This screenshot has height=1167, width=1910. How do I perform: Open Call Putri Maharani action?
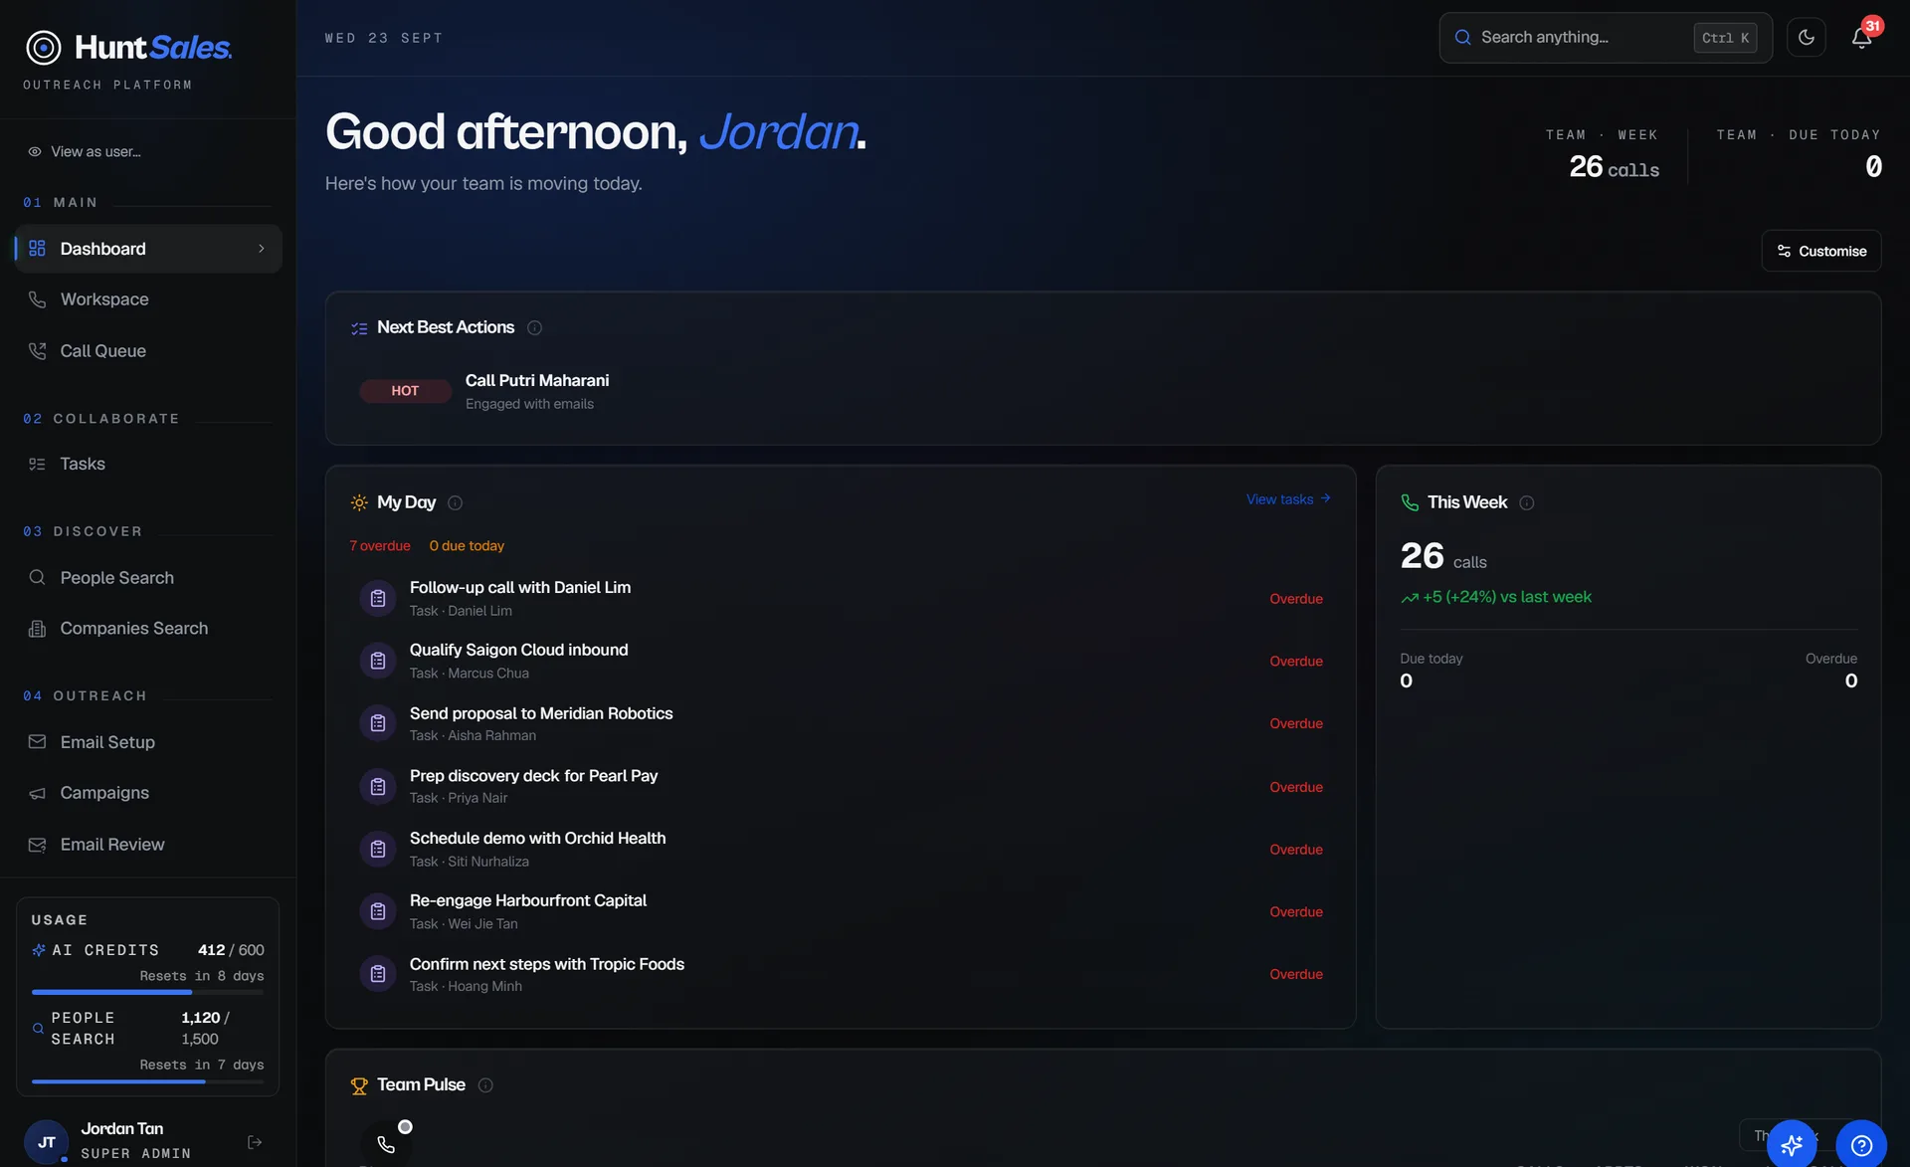click(536, 380)
